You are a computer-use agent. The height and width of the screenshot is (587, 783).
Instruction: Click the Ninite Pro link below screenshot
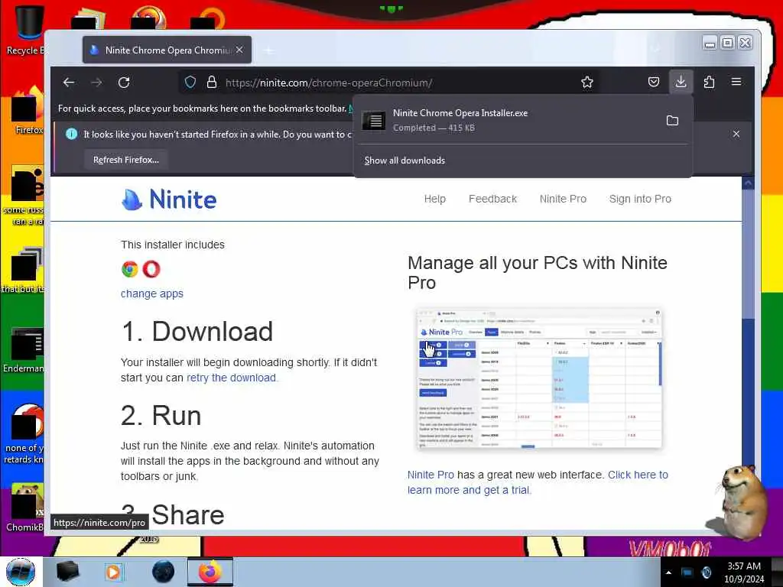(x=430, y=475)
